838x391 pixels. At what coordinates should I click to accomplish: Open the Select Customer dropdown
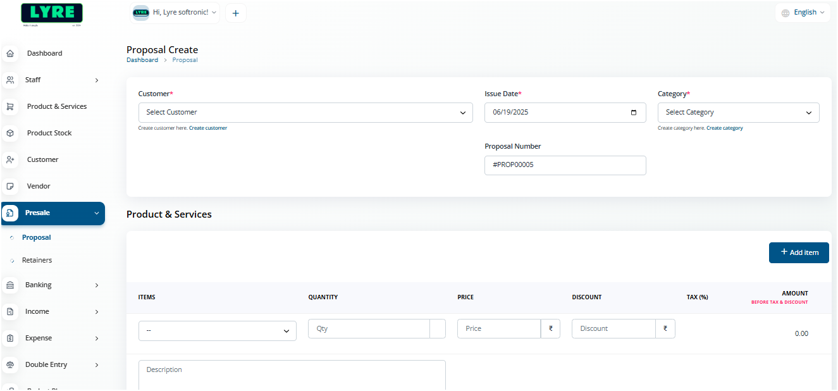(305, 112)
